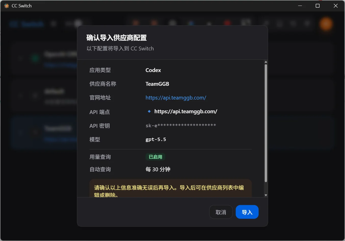Click the 每 30 分钟 auto query value

tap(158, 169)
